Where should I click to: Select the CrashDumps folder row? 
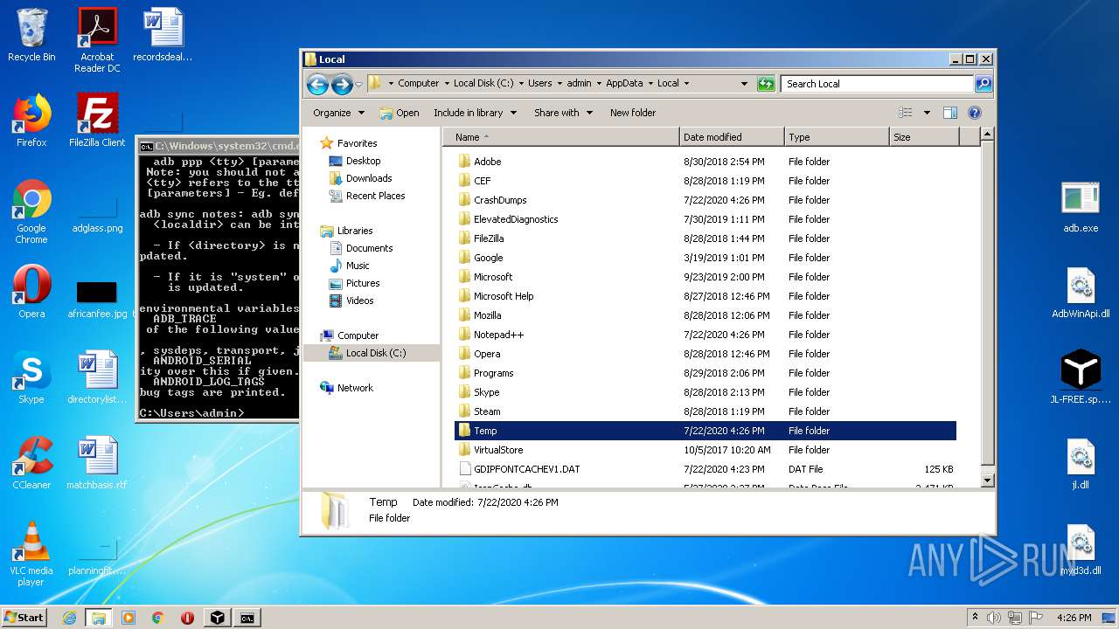coord(705,200)
